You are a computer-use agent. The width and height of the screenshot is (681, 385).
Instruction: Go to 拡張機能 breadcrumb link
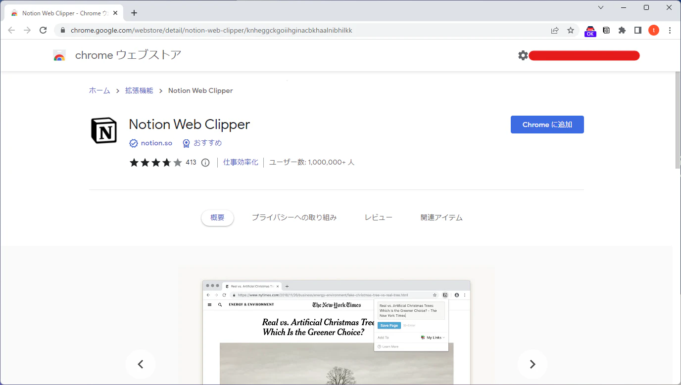139,90
